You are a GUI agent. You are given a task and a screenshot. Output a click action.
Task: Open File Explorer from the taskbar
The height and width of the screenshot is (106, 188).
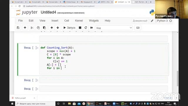[x=69, y=104]
